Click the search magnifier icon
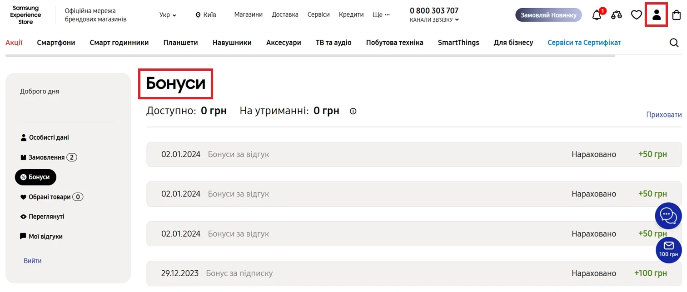The width and height of the screenshot is (687, 292). (674, 43)
